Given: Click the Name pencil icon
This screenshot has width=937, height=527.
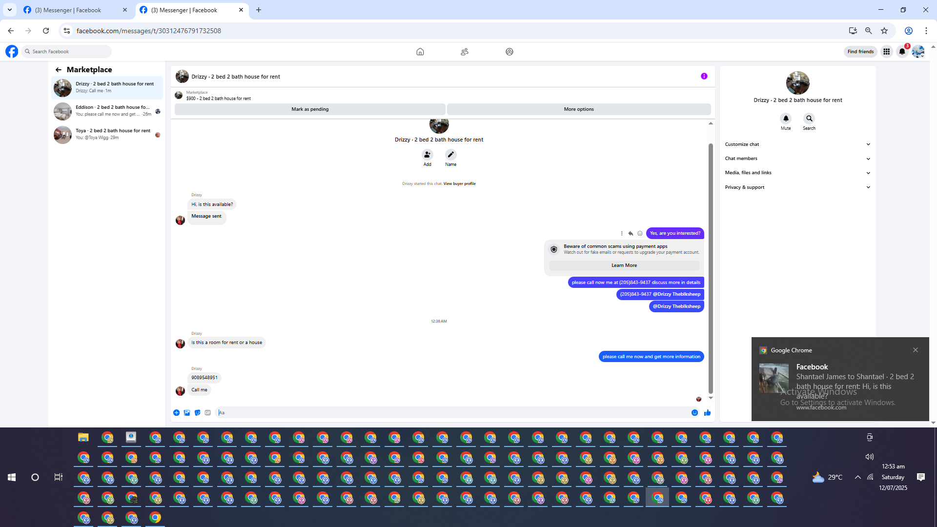Looking at the screenshot, I should coord(451,155).
